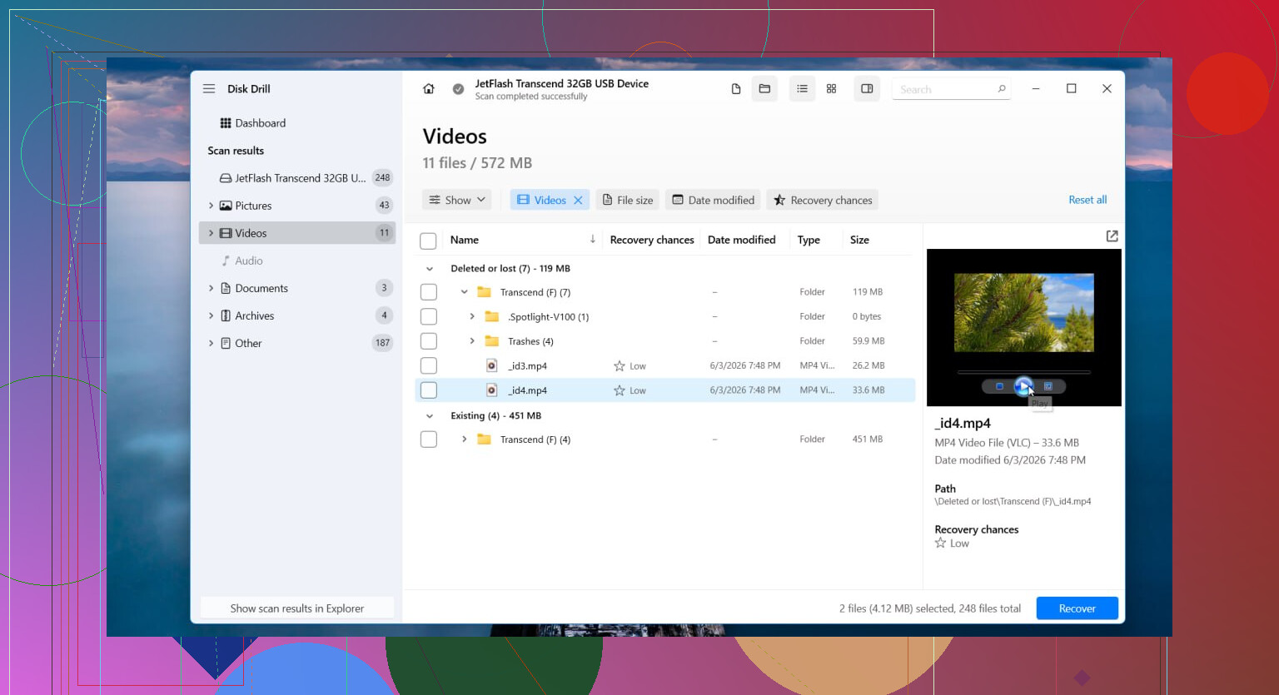The height and width of the screenshot is (695, 1279).
Task: Expand the Trashes (4) folder
Action: pyautogui.click(x=472, y=341)
